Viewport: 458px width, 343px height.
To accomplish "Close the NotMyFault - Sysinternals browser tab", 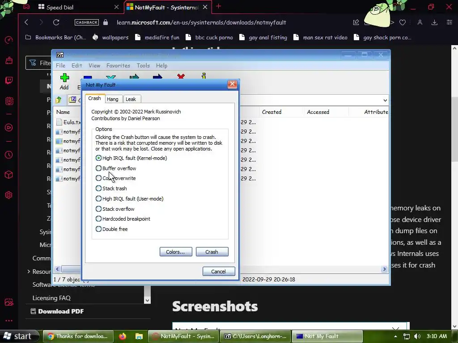I will (x=205, y=7).
